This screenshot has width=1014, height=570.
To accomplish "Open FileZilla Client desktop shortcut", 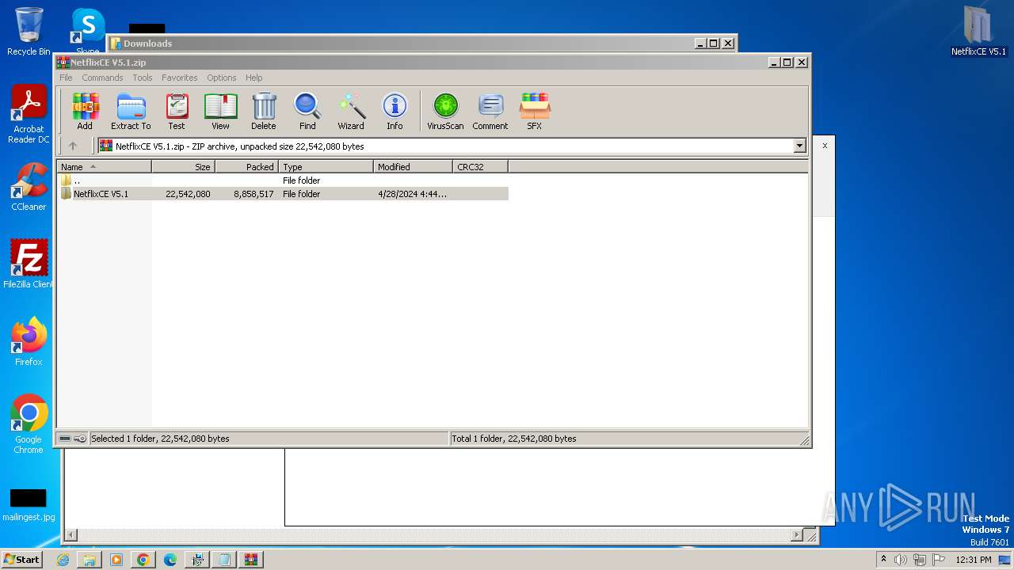I will click(x=29, y=264).
